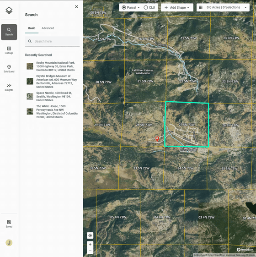The image size is (256, 257).
Task: Click the locate me map button
Action: pyautogui.click(x=90, y=235)
